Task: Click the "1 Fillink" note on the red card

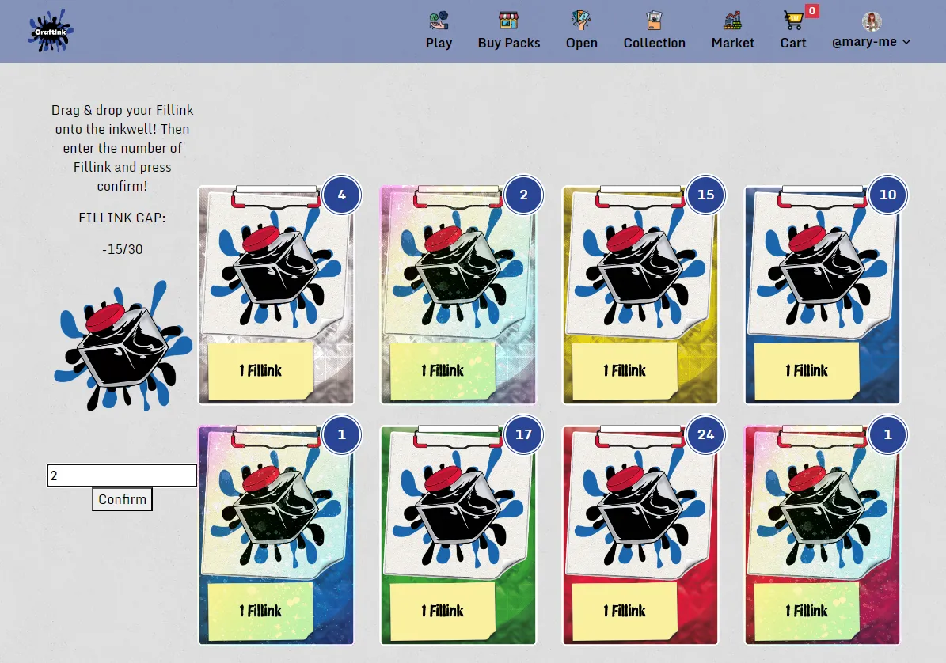Action: point(625,611)
